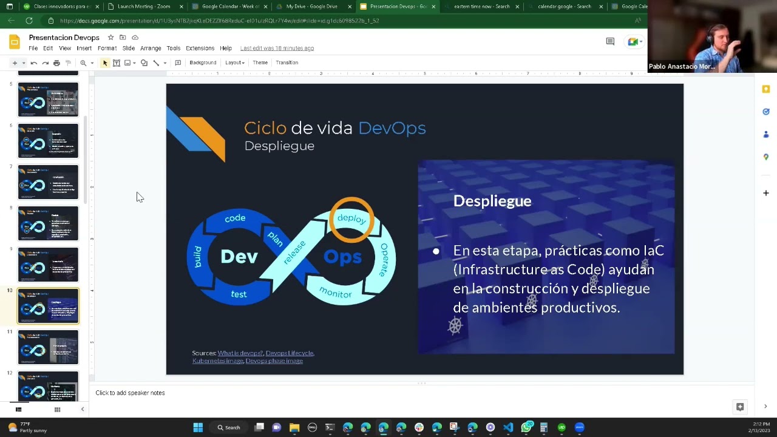The image size is (777, 437).
Task: Open the 'What is devops?' source link
Action: 240,353
